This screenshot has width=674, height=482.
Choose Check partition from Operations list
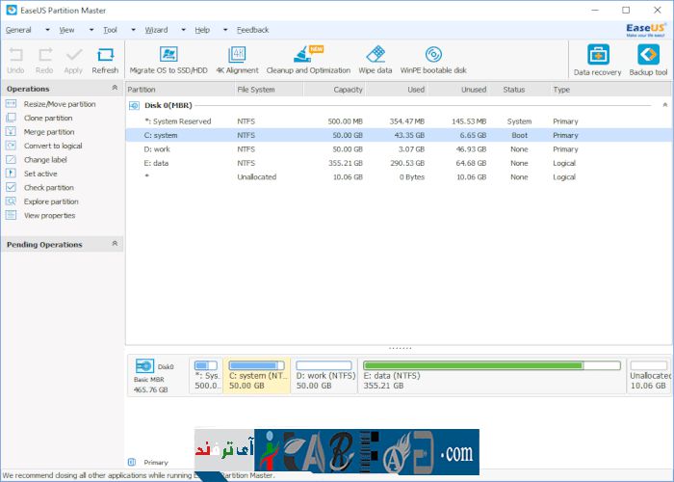click(48, 188)
